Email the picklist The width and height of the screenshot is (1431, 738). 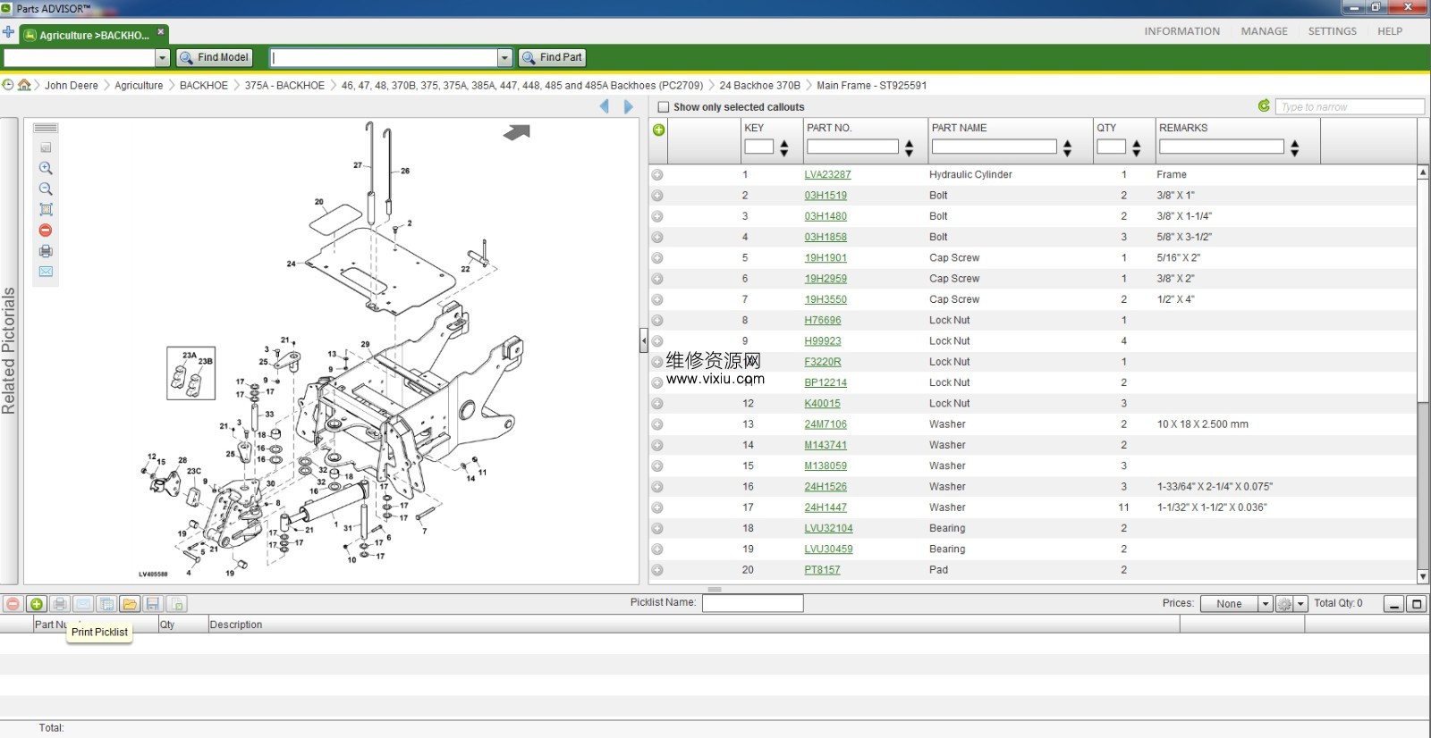[83, 604]
